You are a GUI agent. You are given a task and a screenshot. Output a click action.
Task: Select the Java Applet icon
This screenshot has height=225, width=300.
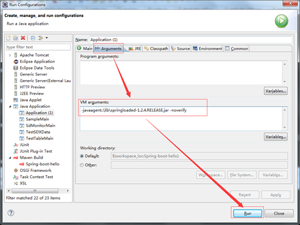click(x=16, y=100)
